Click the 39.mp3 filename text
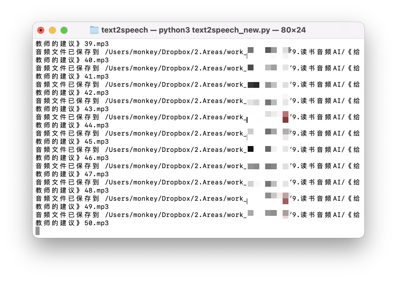 (96, 44)
